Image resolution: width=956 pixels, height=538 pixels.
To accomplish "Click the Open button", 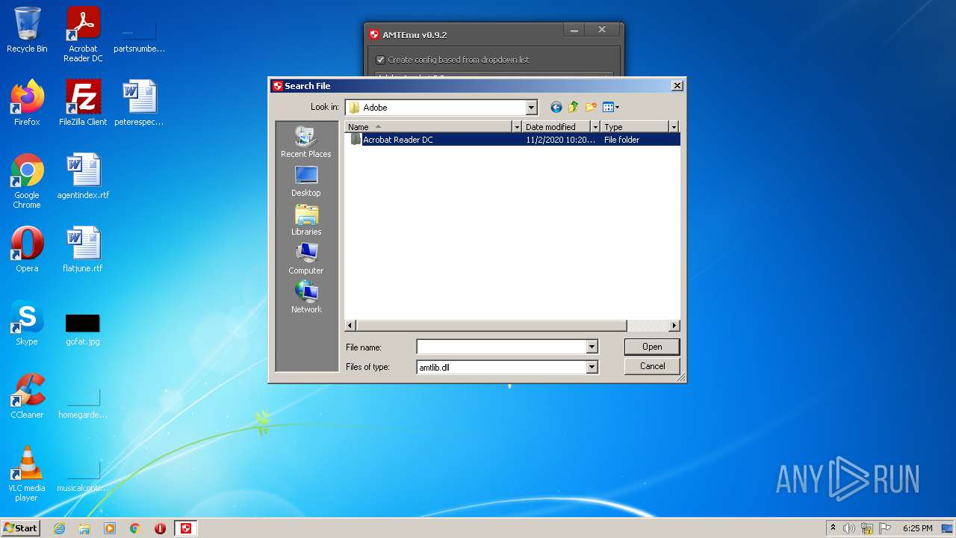I will pos(652,347).
